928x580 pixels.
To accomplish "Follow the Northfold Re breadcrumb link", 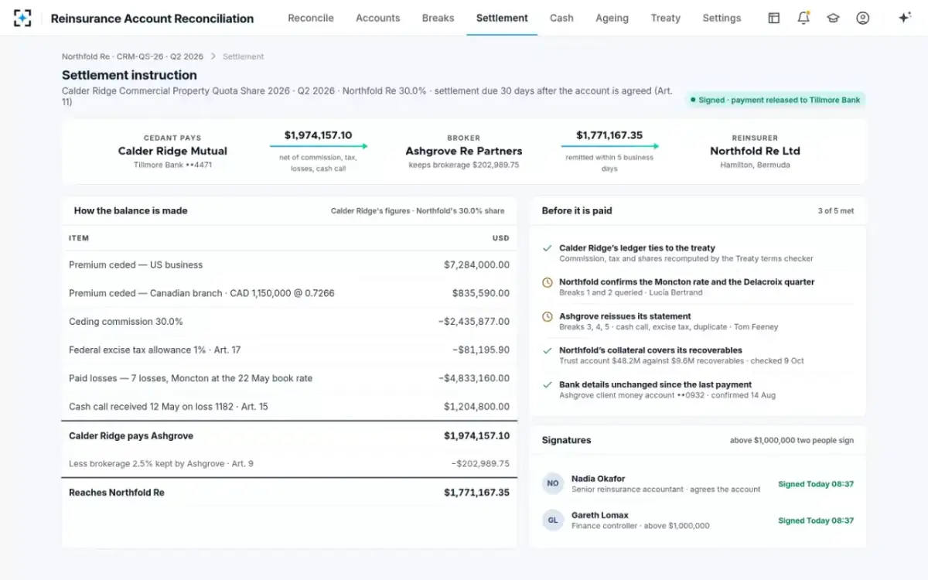I will 133,56.
